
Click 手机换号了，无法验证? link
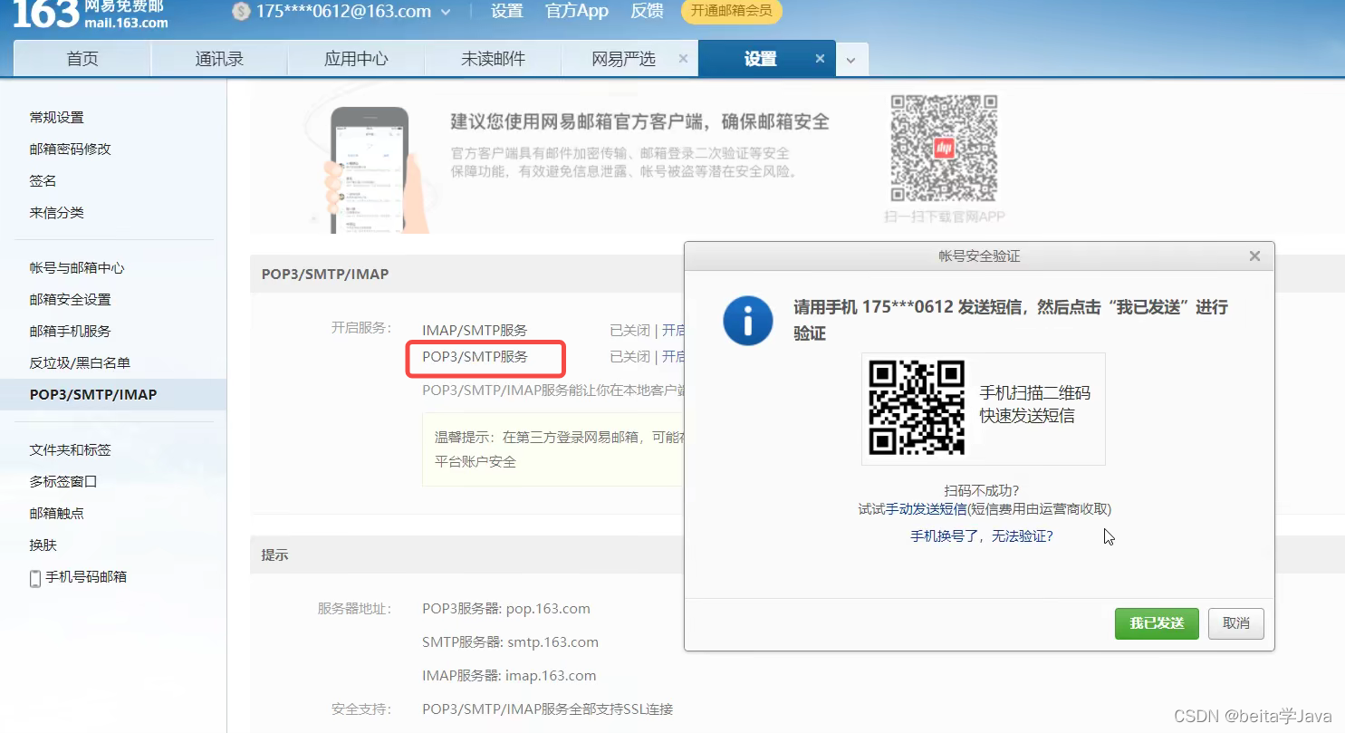(x=982, y=536)
